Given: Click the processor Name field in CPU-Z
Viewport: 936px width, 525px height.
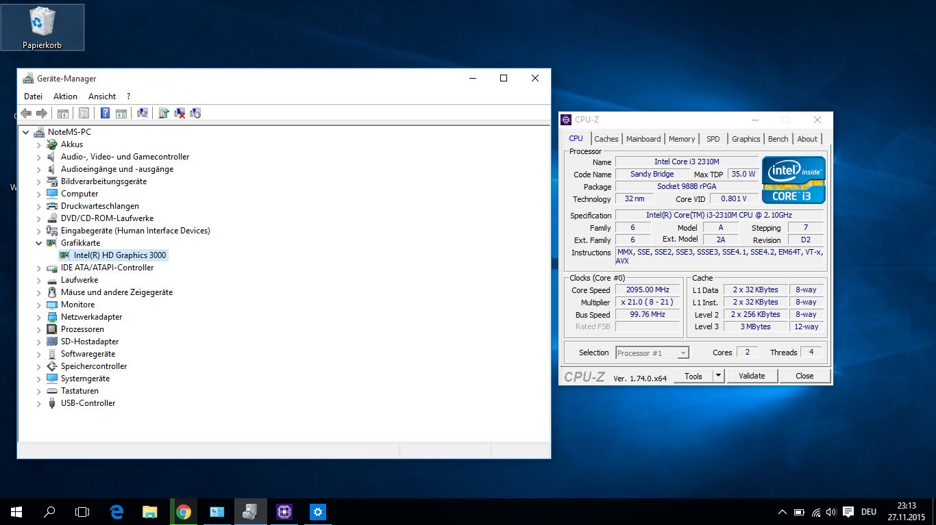Looking at the screenshot, I should (x=687, y=162).
